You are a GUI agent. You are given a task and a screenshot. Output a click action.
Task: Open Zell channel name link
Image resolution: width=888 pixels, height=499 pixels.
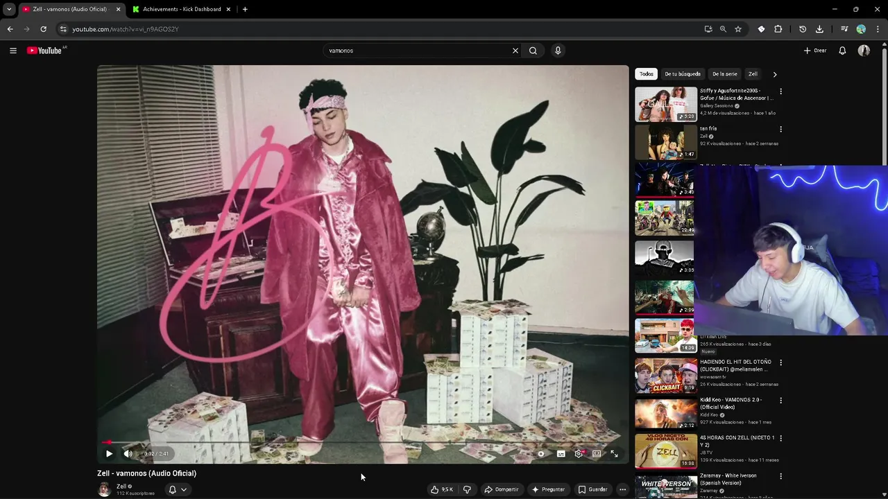(x=121, y=487)
